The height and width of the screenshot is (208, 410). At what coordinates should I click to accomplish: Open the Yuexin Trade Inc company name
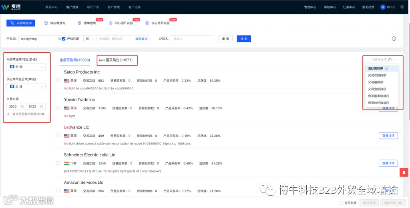[x=80, y=99]
